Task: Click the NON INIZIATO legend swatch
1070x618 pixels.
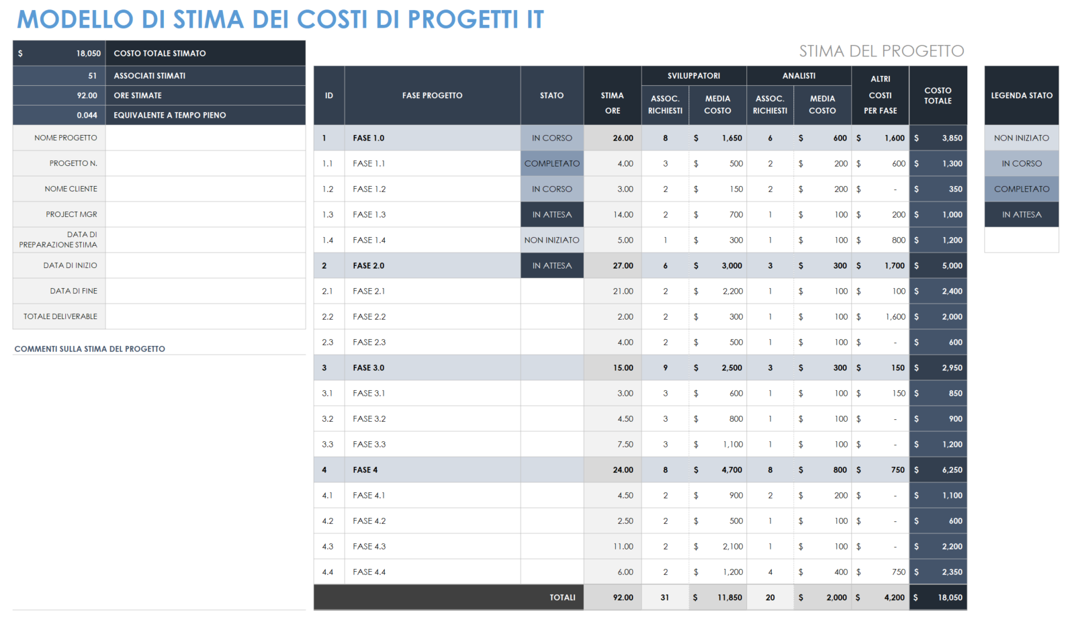Action: pyautogui.click(x=1022, y=138)
